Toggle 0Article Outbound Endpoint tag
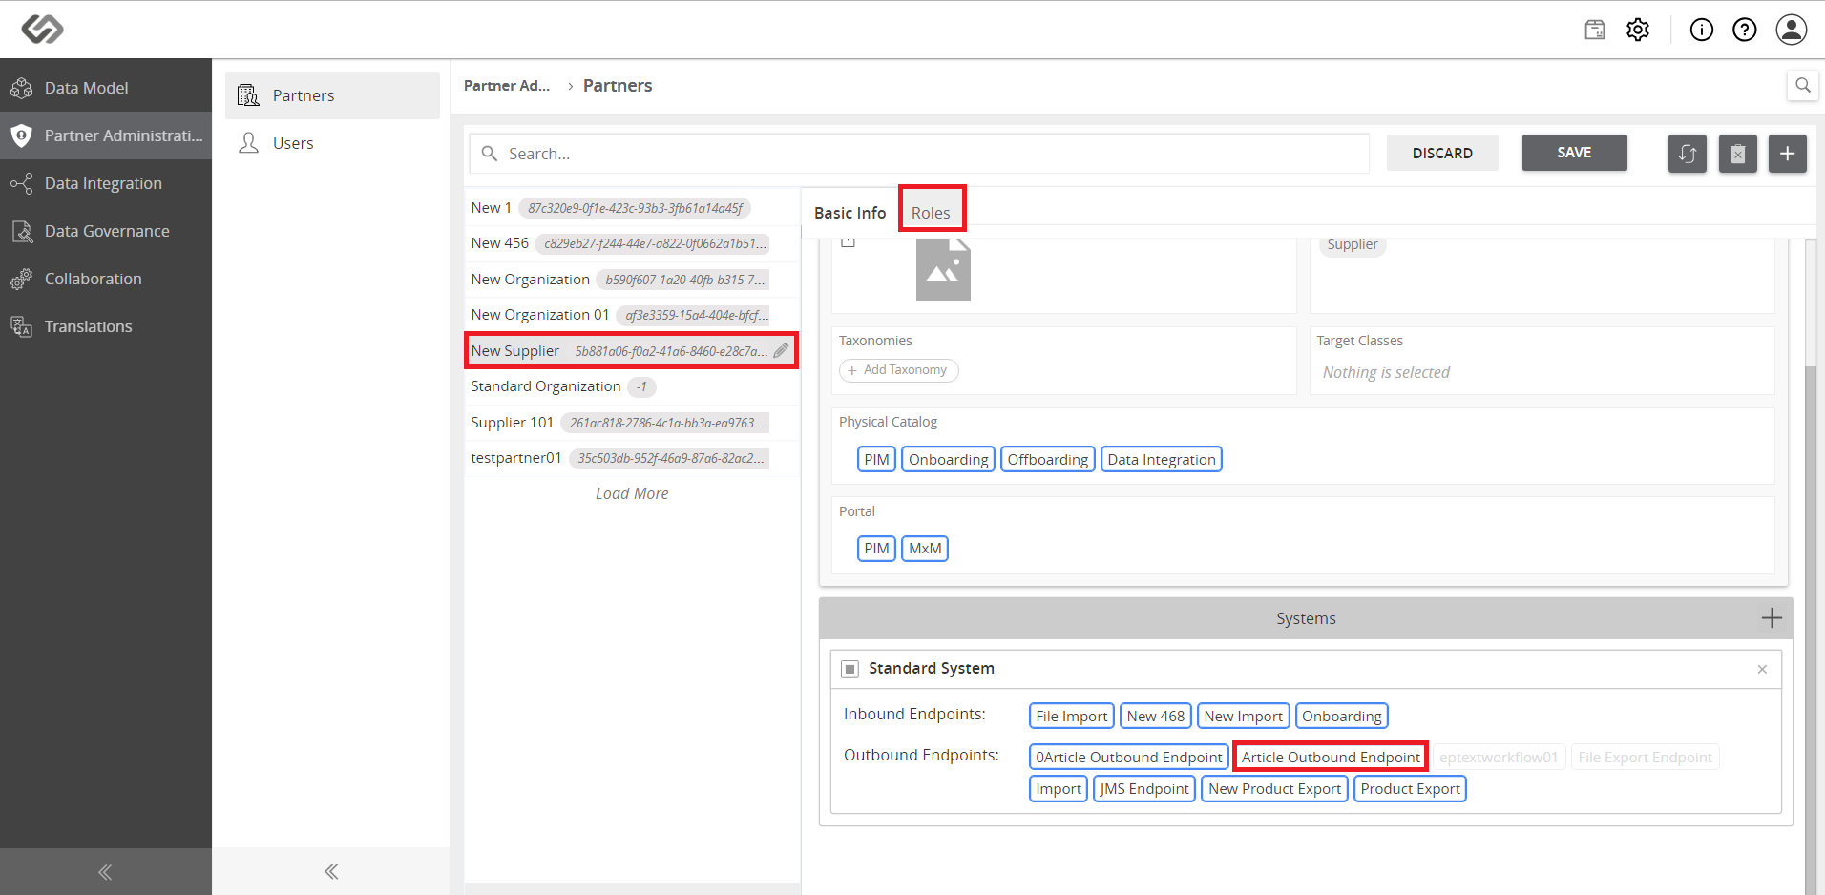The width and height of the screenshot is (1825, 895). (1128, 757)
